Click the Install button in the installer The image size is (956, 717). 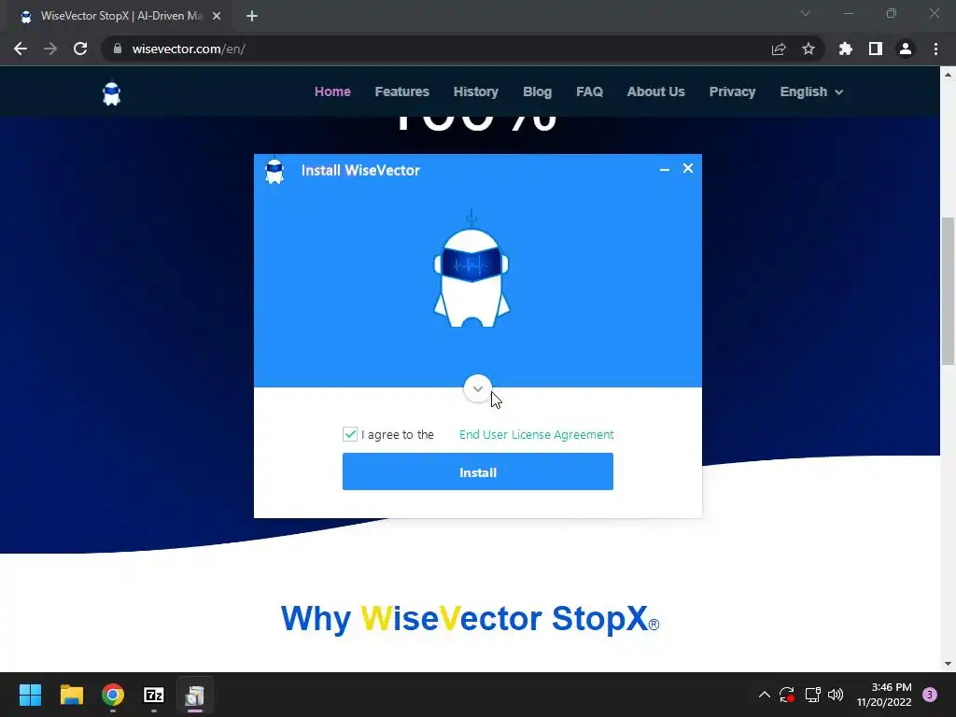[x=477, y=471]
